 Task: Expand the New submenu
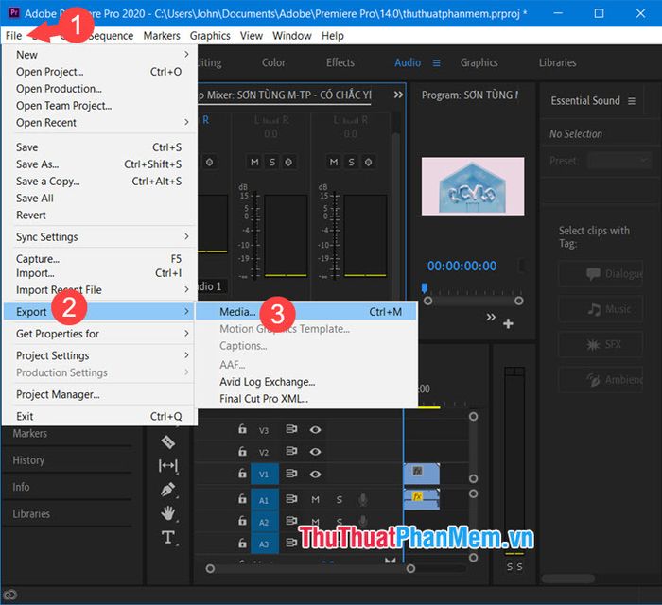coord(100,55)
